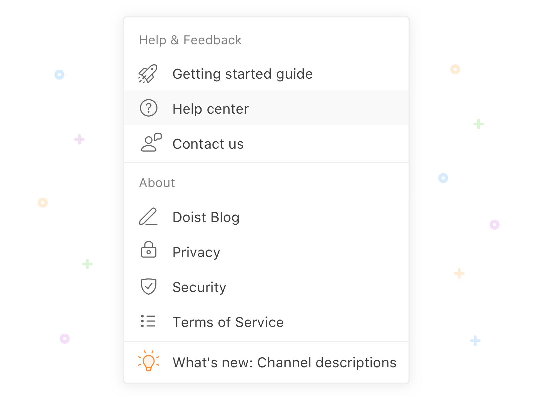
Task: Click the shield checkmark Security icon
Action: click(149, 286)
